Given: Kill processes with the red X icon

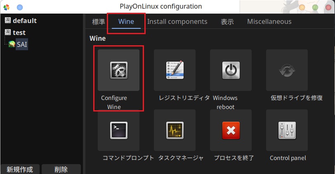Looking at the screenshot, I should tap(231, 130).
